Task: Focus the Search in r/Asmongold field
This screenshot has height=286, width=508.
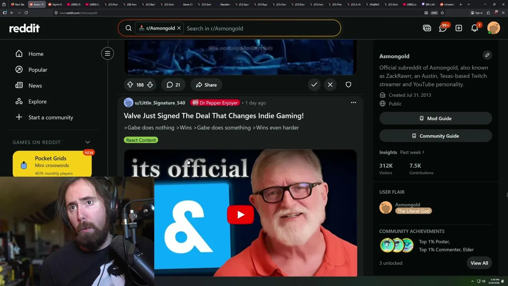Action: (262, 28)
